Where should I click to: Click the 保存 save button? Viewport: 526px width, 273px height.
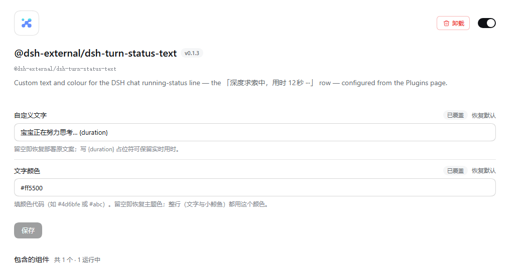[x=28, y=230]
